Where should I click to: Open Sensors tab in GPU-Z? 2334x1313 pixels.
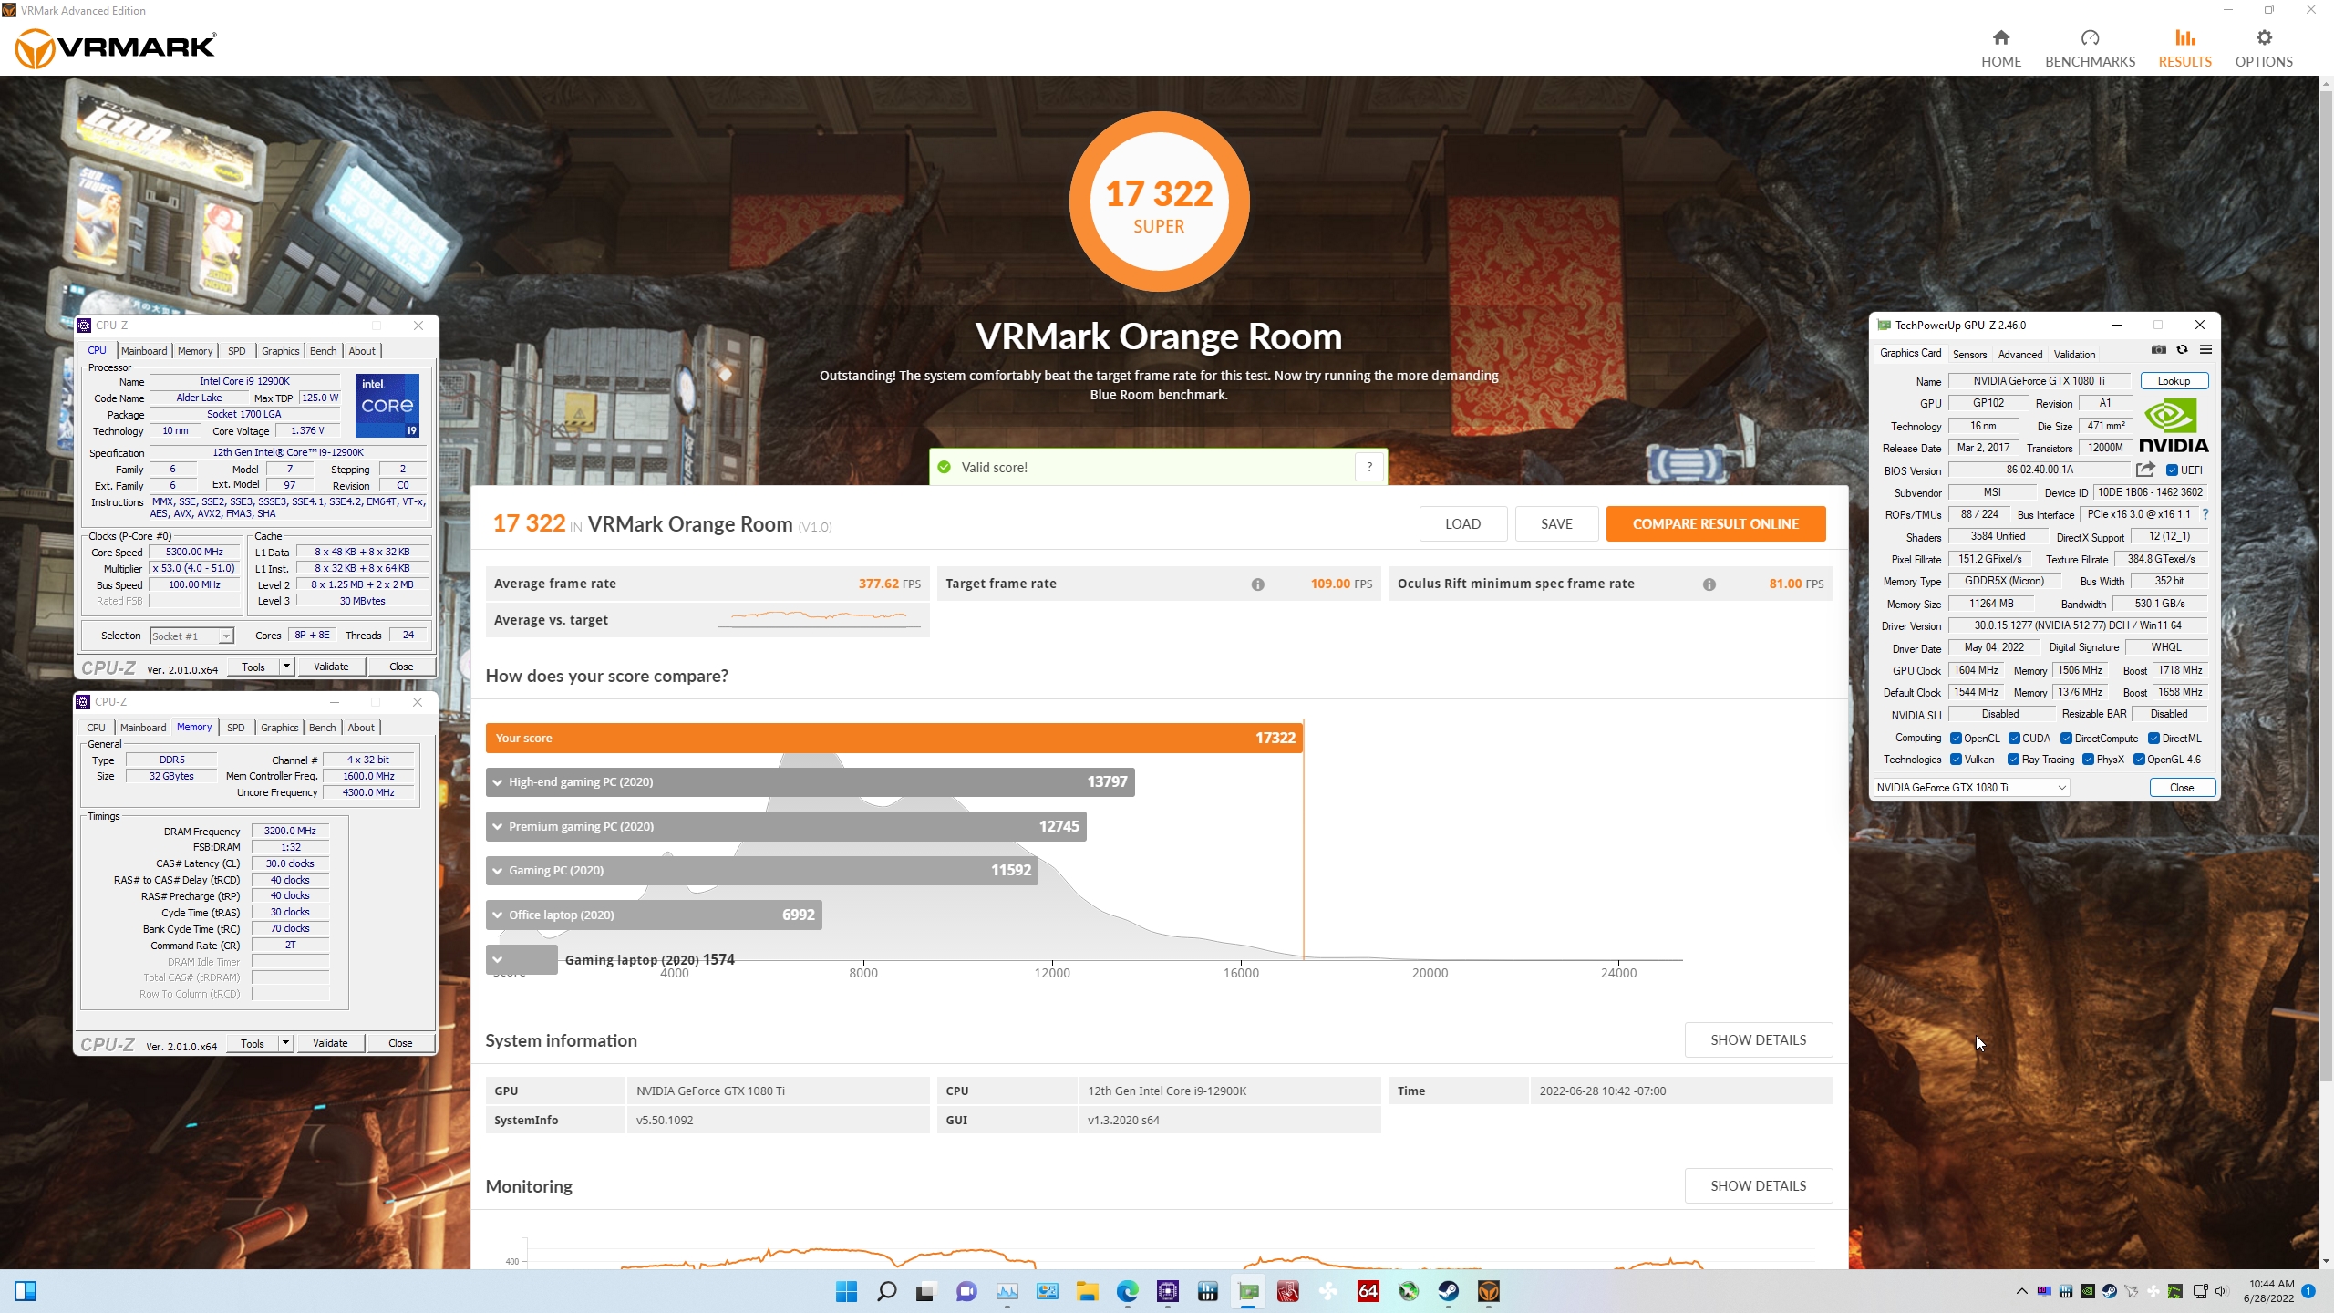pos(1969,354)
